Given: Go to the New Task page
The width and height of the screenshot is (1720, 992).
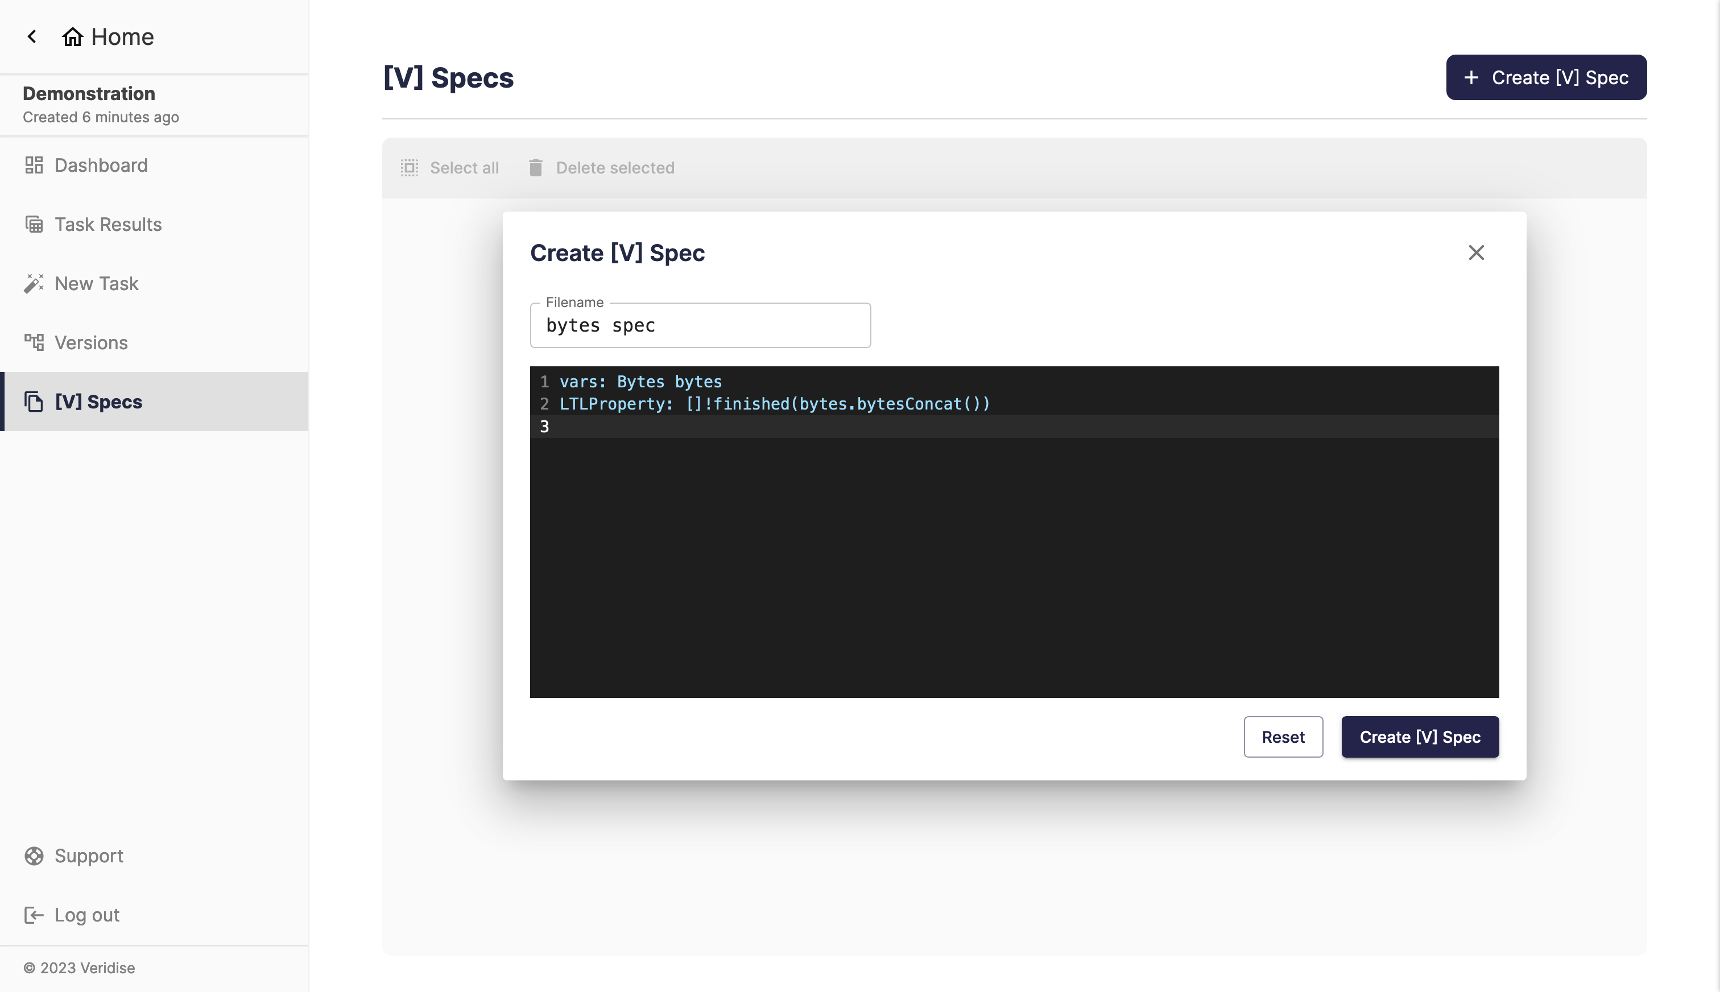Looking at the screenshot, I should click(154, 283).
